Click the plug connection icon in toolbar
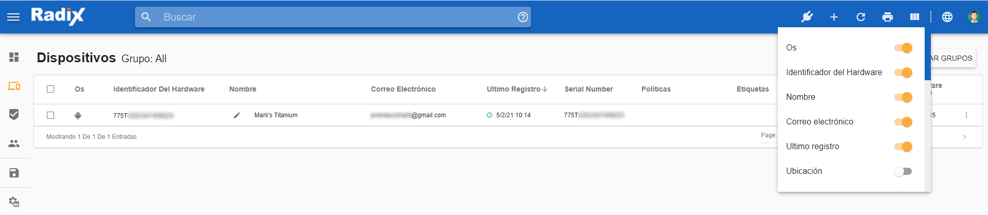 807,17
